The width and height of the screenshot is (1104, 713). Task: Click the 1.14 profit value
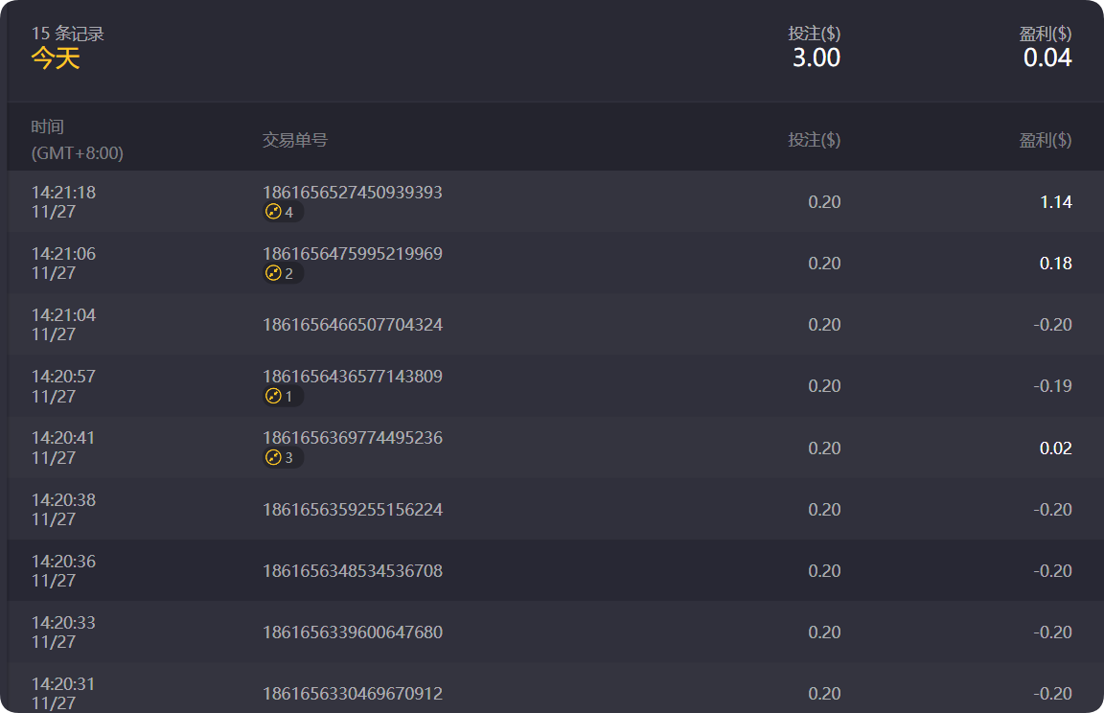coord(1055,202)
